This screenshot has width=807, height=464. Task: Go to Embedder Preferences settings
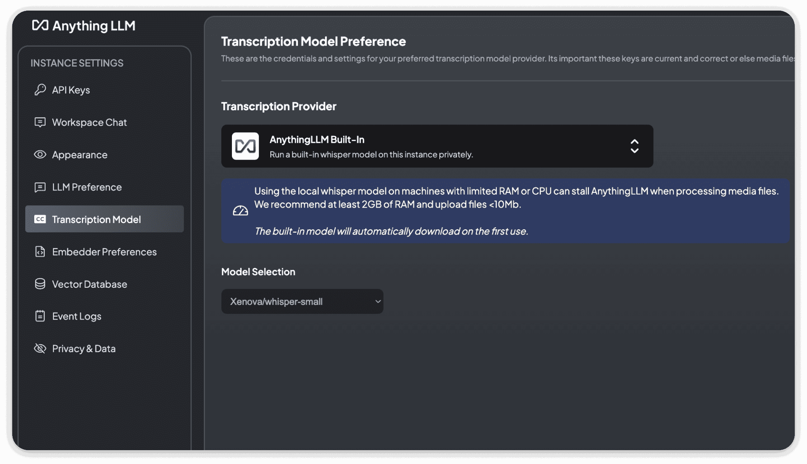pyautogui.click(x=104, y=252)
